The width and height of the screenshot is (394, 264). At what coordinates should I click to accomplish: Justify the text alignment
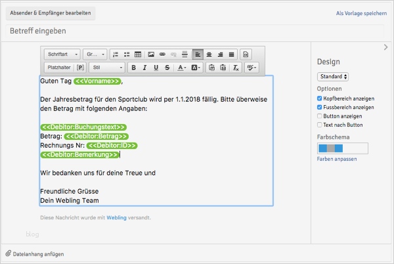231,55
